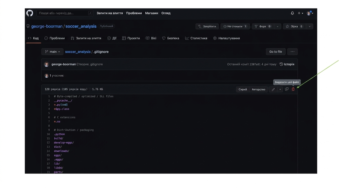
Task: Expand the fork options arrow beside Форк
Action: [x=277, y=26]
